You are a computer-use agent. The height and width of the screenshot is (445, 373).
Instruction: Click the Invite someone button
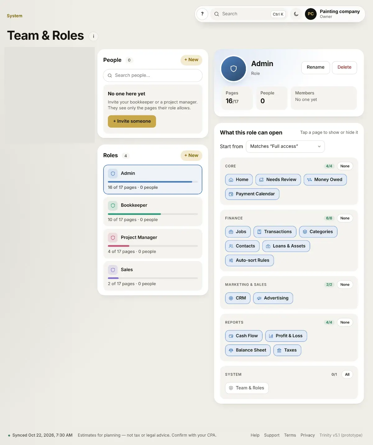132,121
